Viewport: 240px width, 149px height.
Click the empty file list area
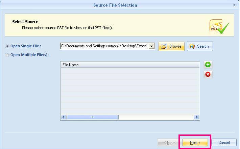(x=130, y=91)
